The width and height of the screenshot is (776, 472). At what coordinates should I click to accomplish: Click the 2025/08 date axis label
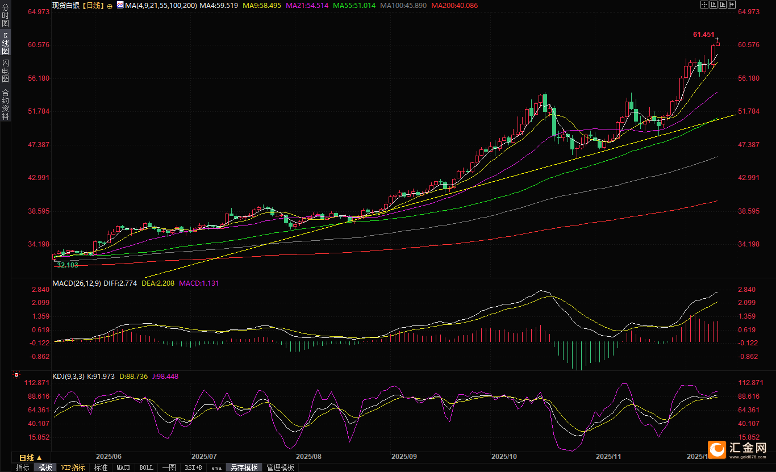309,456
